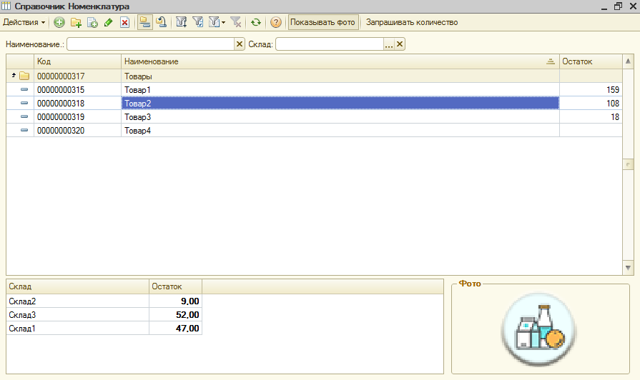Image resolution: width=640 pixels, height=380 pixels.
Task: Click the Disable filter icon
Action: click(x=235, y=22)
